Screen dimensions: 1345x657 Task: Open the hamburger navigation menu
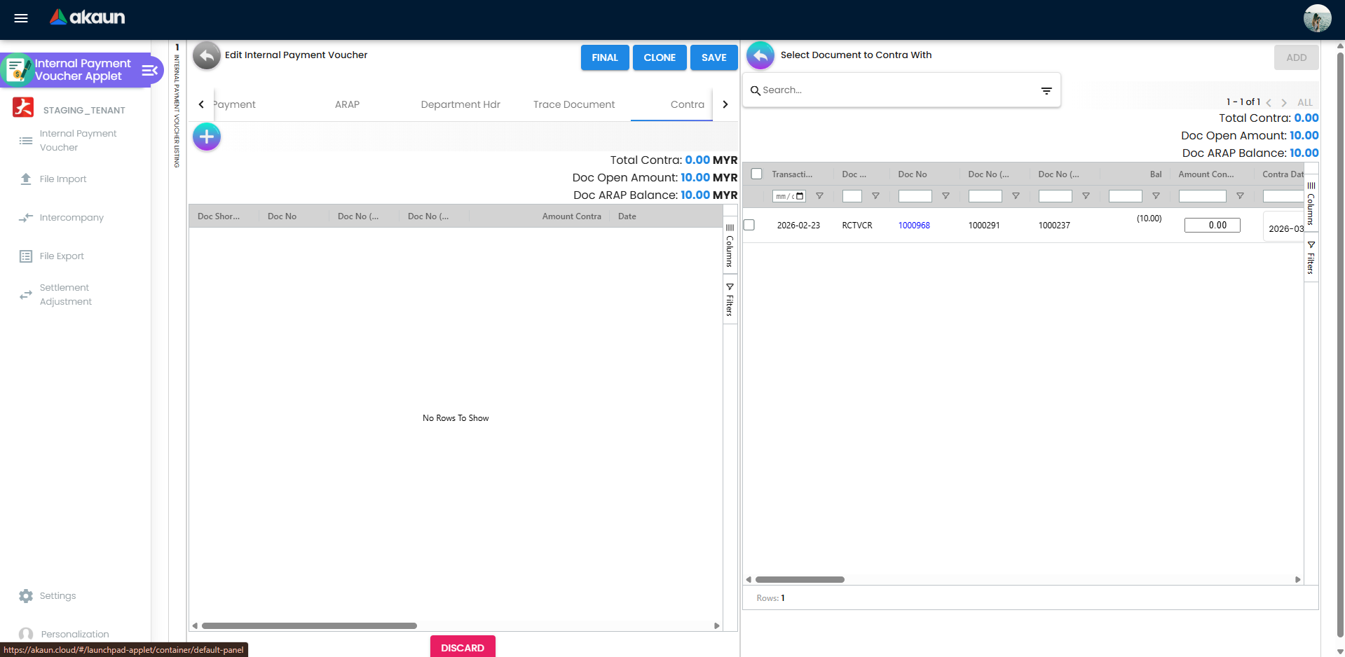(20, 18)
